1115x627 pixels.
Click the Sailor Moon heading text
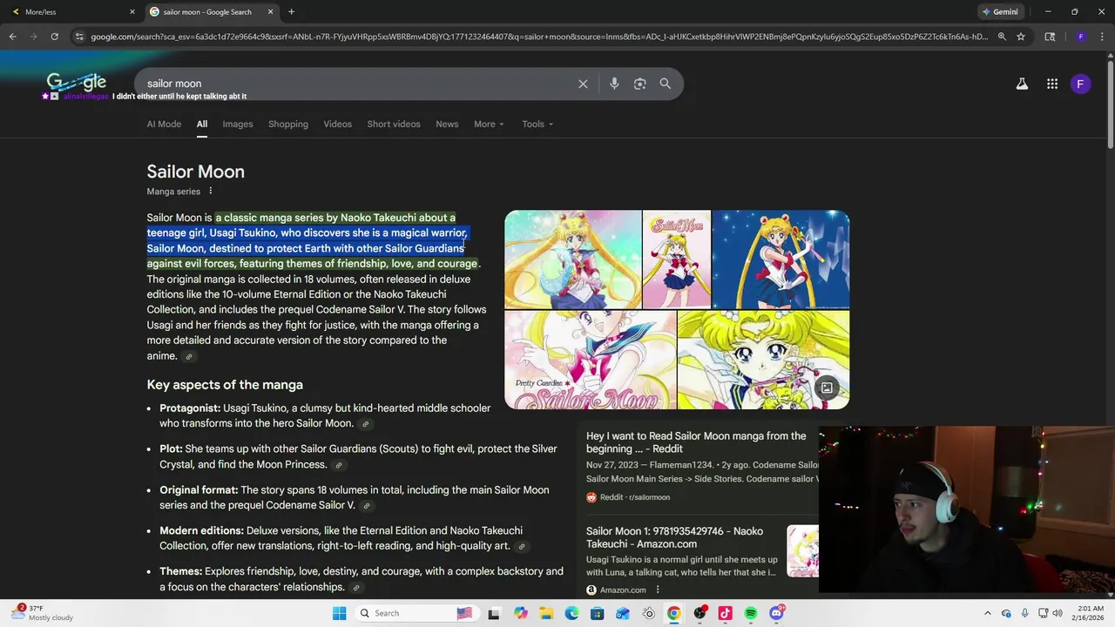point(195,172)
